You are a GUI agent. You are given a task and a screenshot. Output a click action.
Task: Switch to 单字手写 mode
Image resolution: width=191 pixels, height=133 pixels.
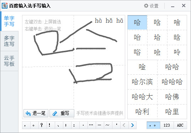[9, 21]
